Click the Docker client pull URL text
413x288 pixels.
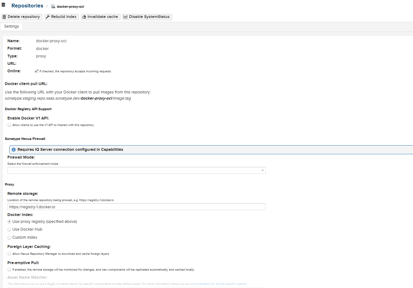68,98
